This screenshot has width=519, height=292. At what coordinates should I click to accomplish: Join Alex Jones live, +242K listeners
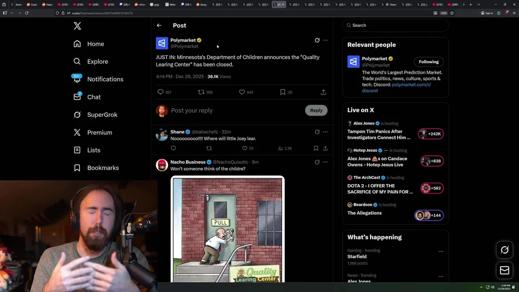(431, 134)
